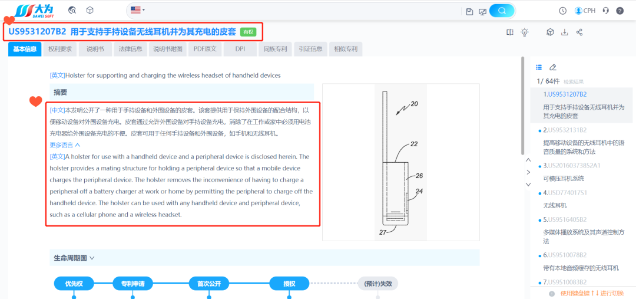The height and width of the screenshot is (299, 636).
Task: Click the [英文] label in title row
Action: tap(58, 75)
